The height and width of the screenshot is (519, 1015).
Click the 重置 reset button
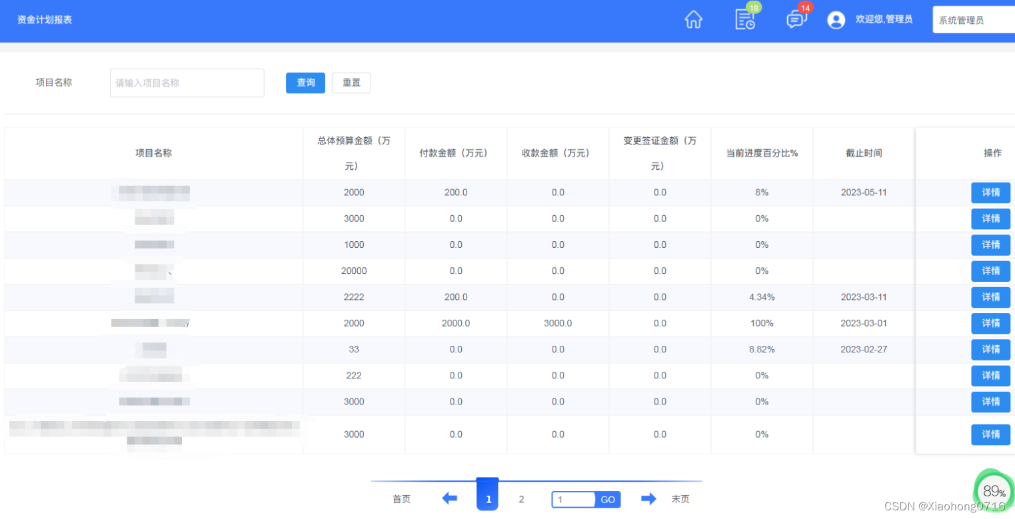pyautogui.click(x=351, y=83)
